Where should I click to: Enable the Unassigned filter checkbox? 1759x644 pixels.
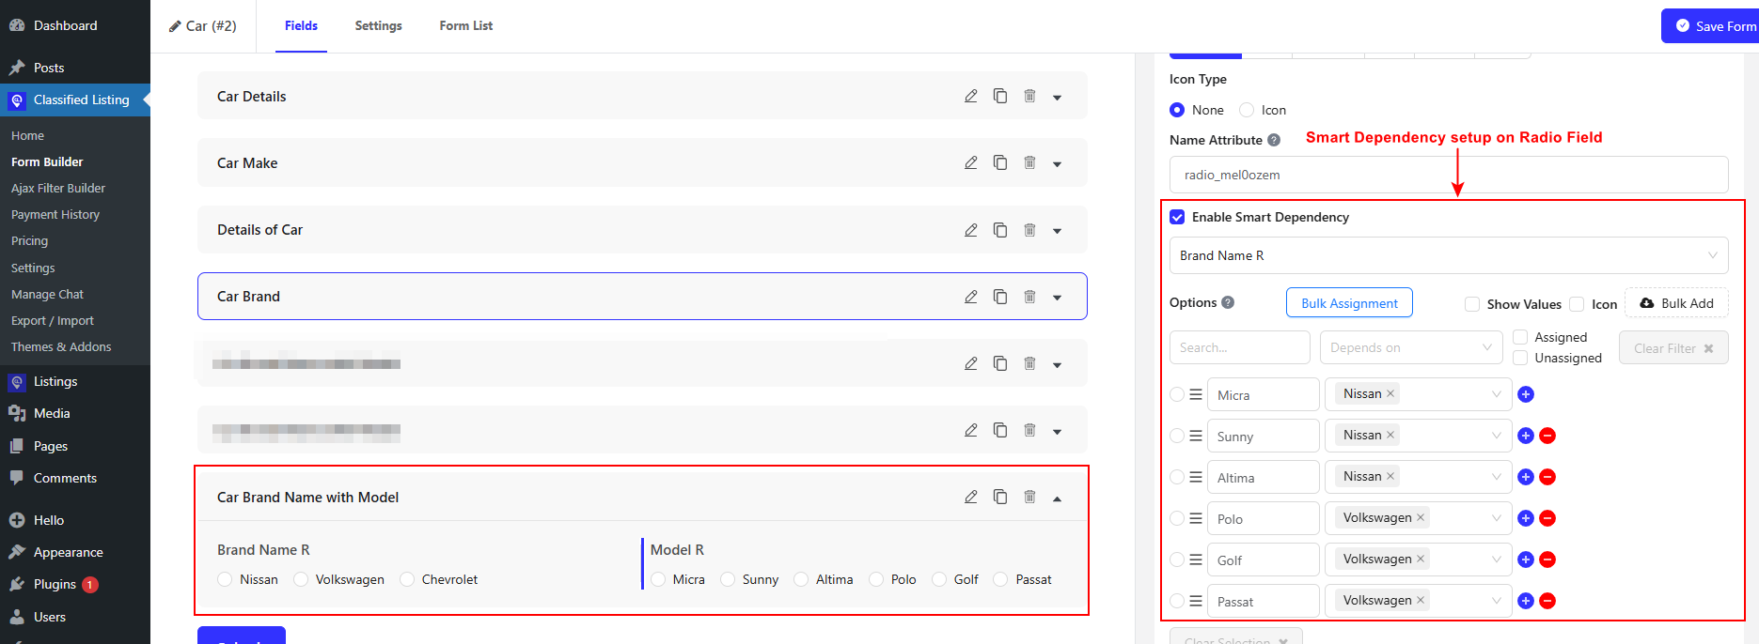[1520, 358]
